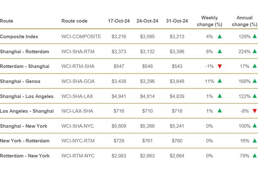Click the green annual arrow for New York - Rotterdam
258x172 pixels.
pos(255,140)
